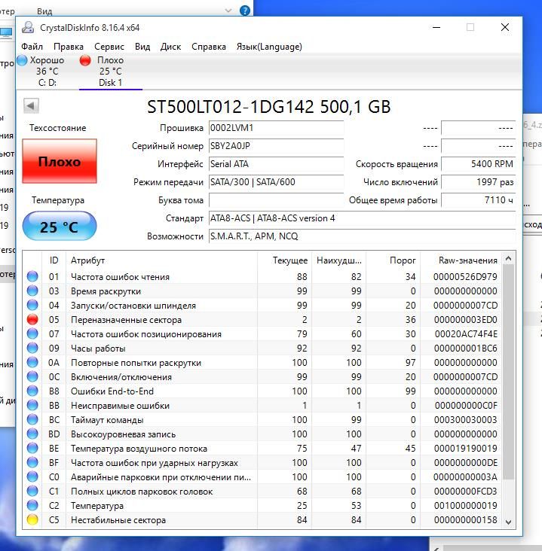This screenshot has width=542, height=551.
Task: Open the Язык(Language) menu
Action: (269, 47)
